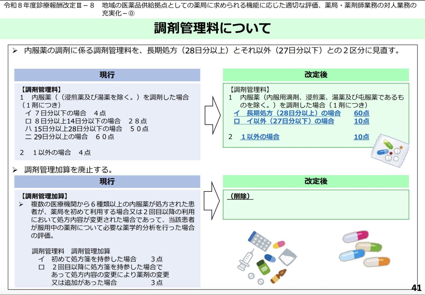Screen dimensions: 425x295
Task: Collapse the lower 現行 section header
Action: tap(107, 181)
